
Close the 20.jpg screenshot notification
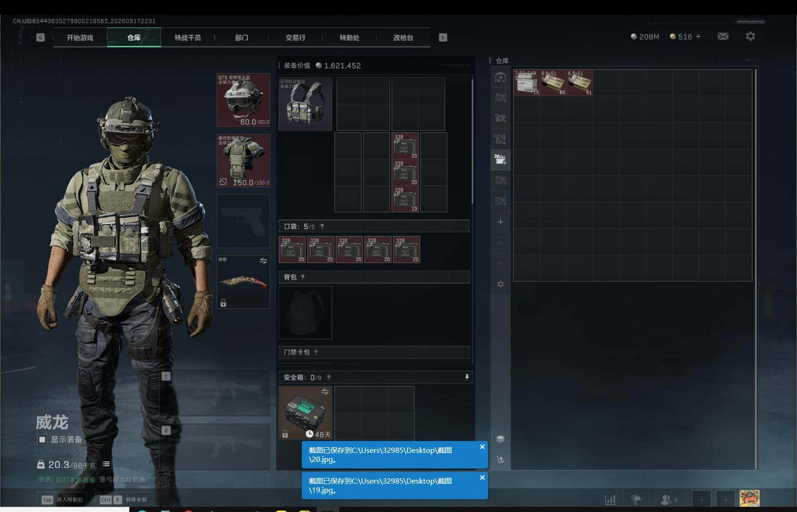[x=482, y=447]
